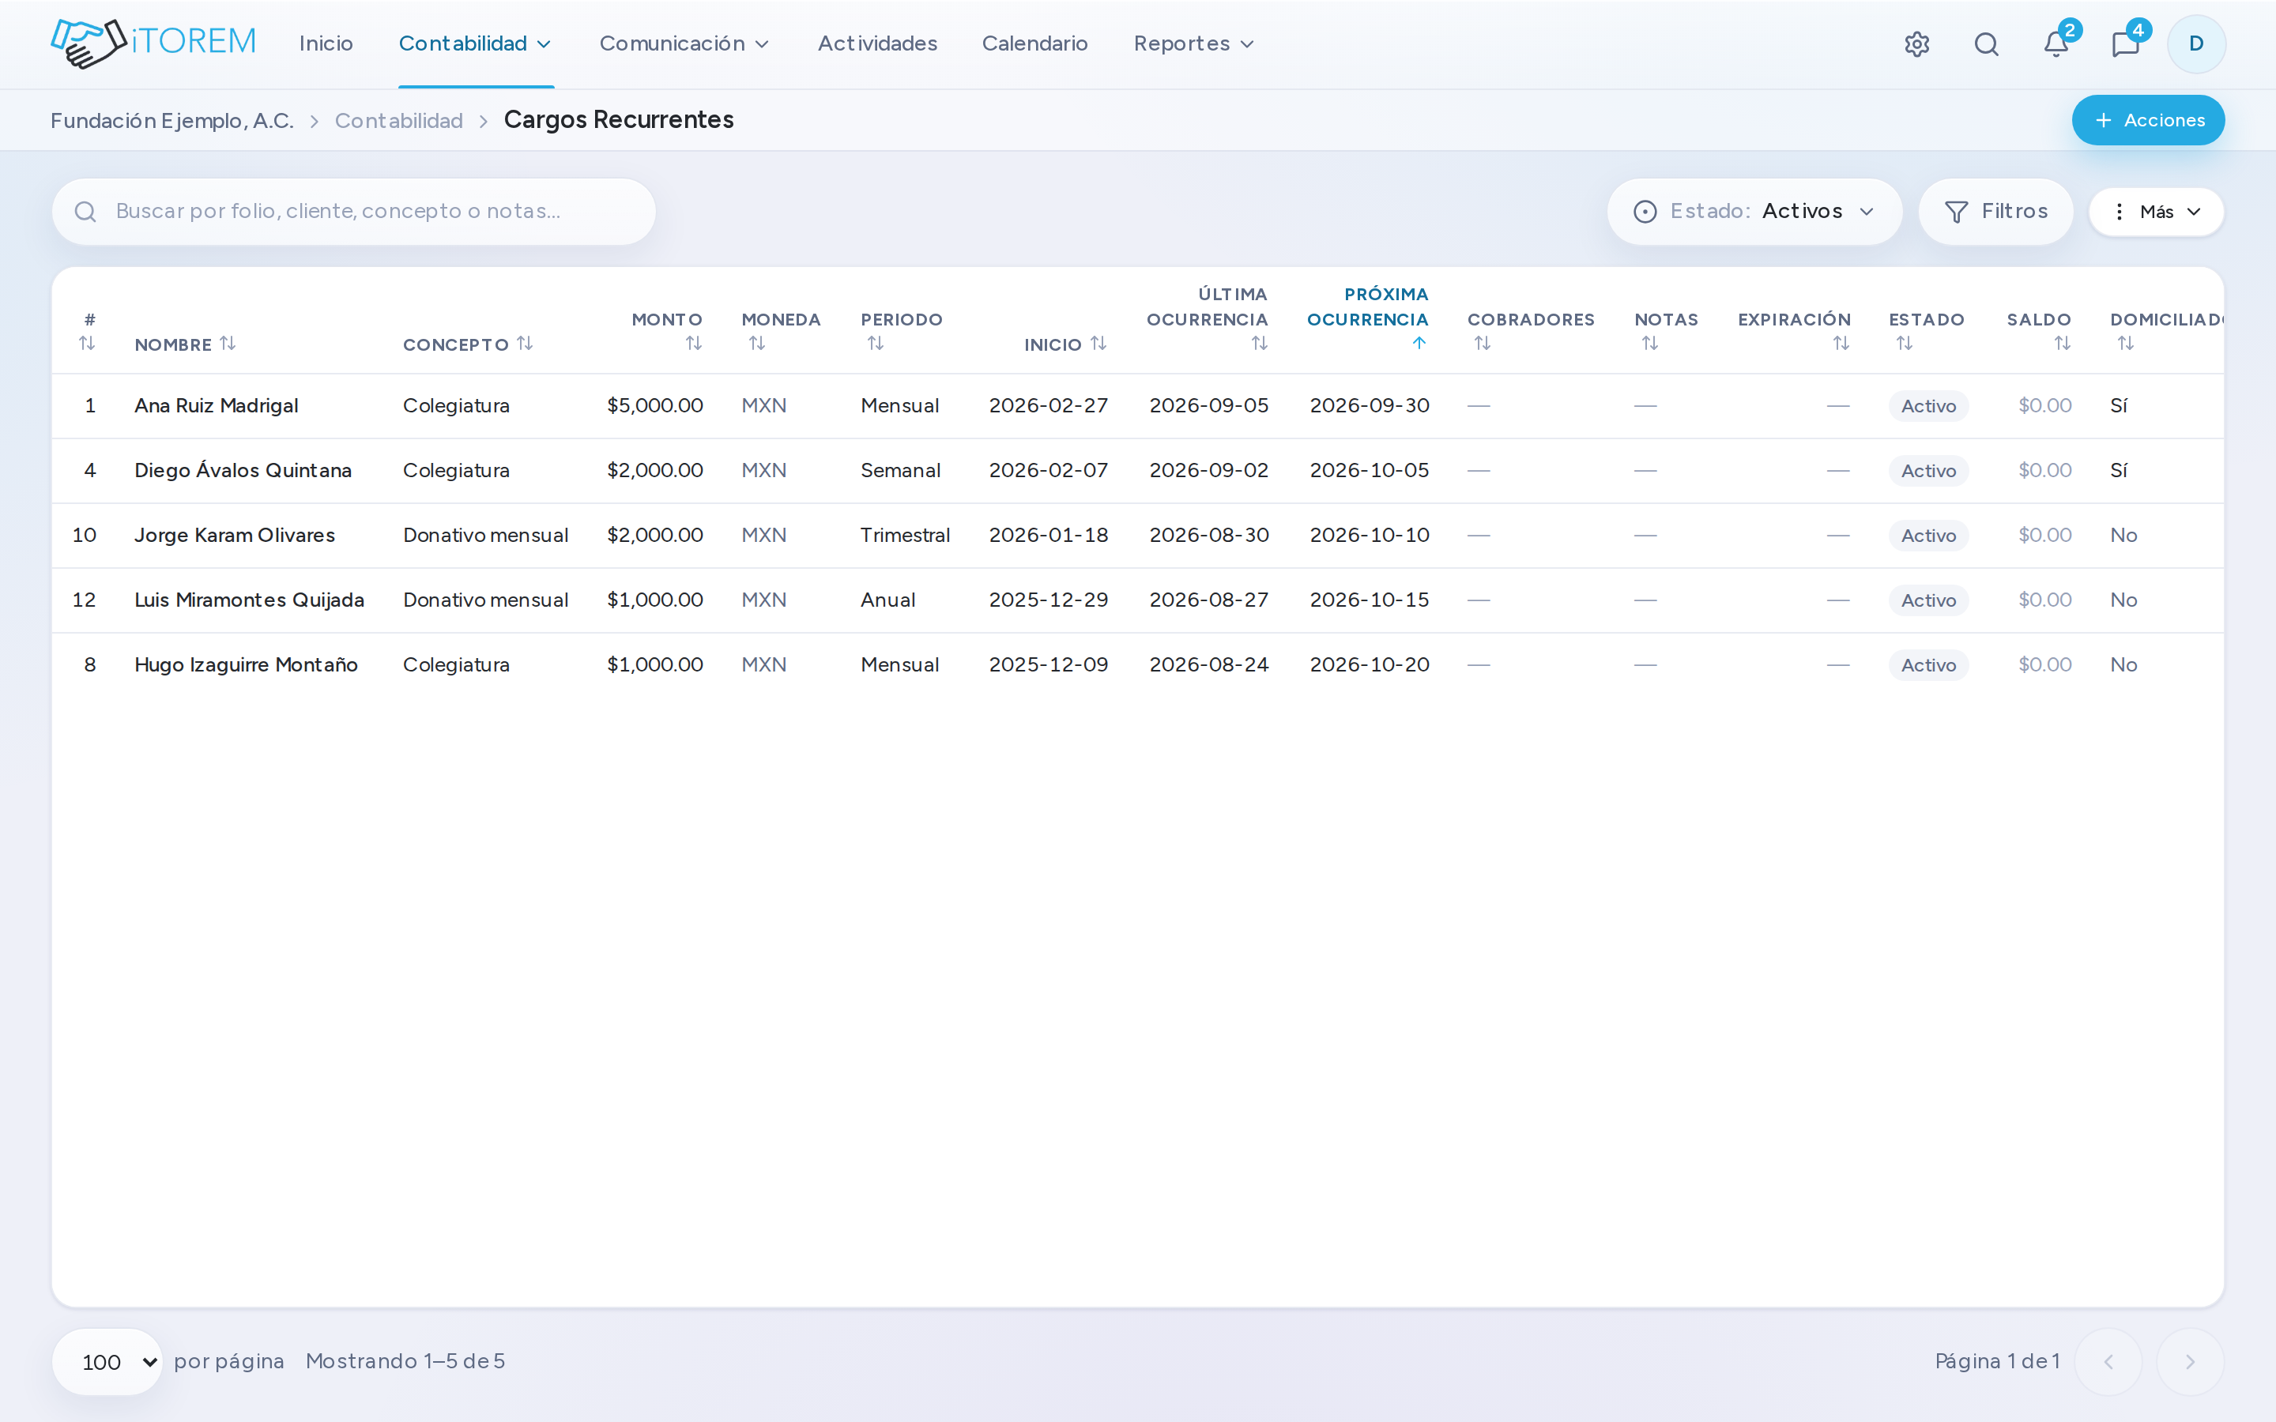The width and height of the screenshot is (2276, 1422).
Task: Toggle Próxima Ocurrencia ascending sort arrow
Action: [1419, 344]
